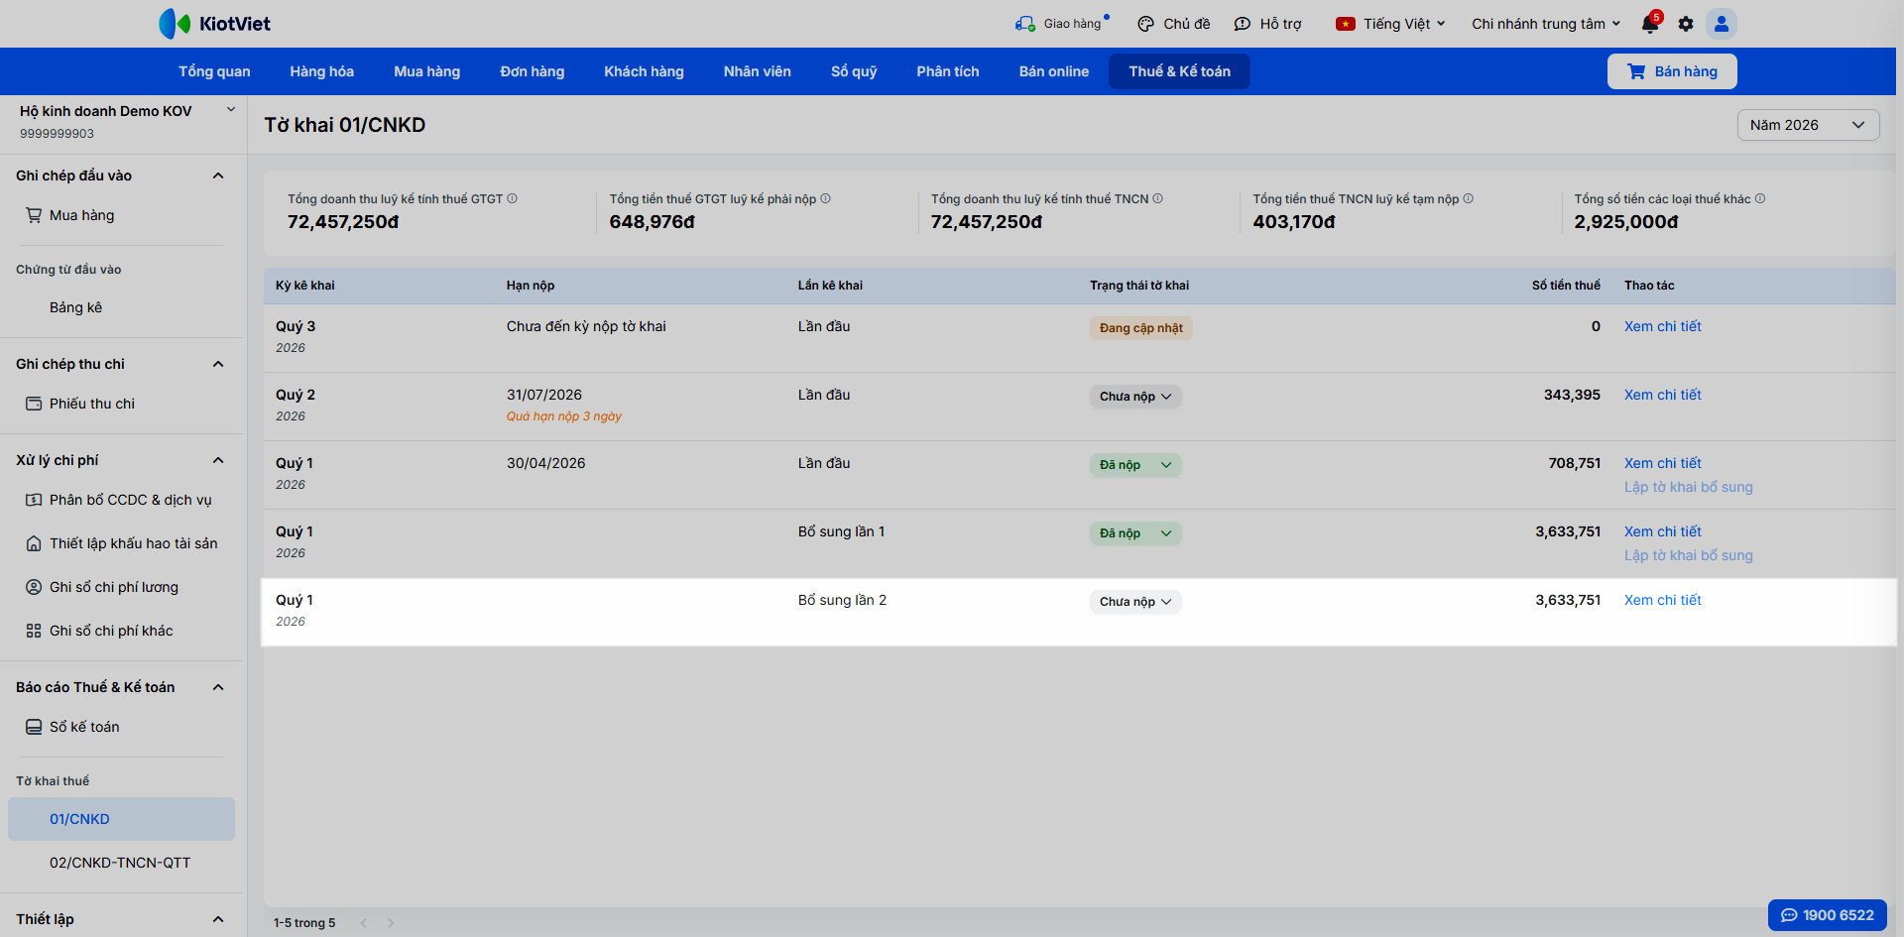
Task: Collapse the Xử lý chi phí section
Action: pyautogui.click(x=218, y=460)
